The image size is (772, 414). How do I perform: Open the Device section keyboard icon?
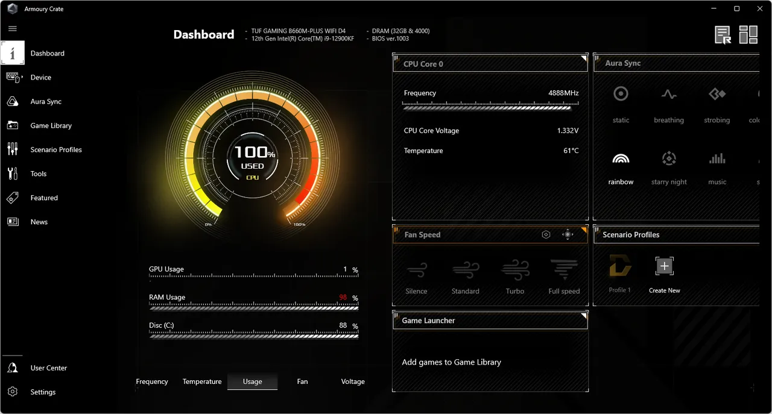[13, 77]
